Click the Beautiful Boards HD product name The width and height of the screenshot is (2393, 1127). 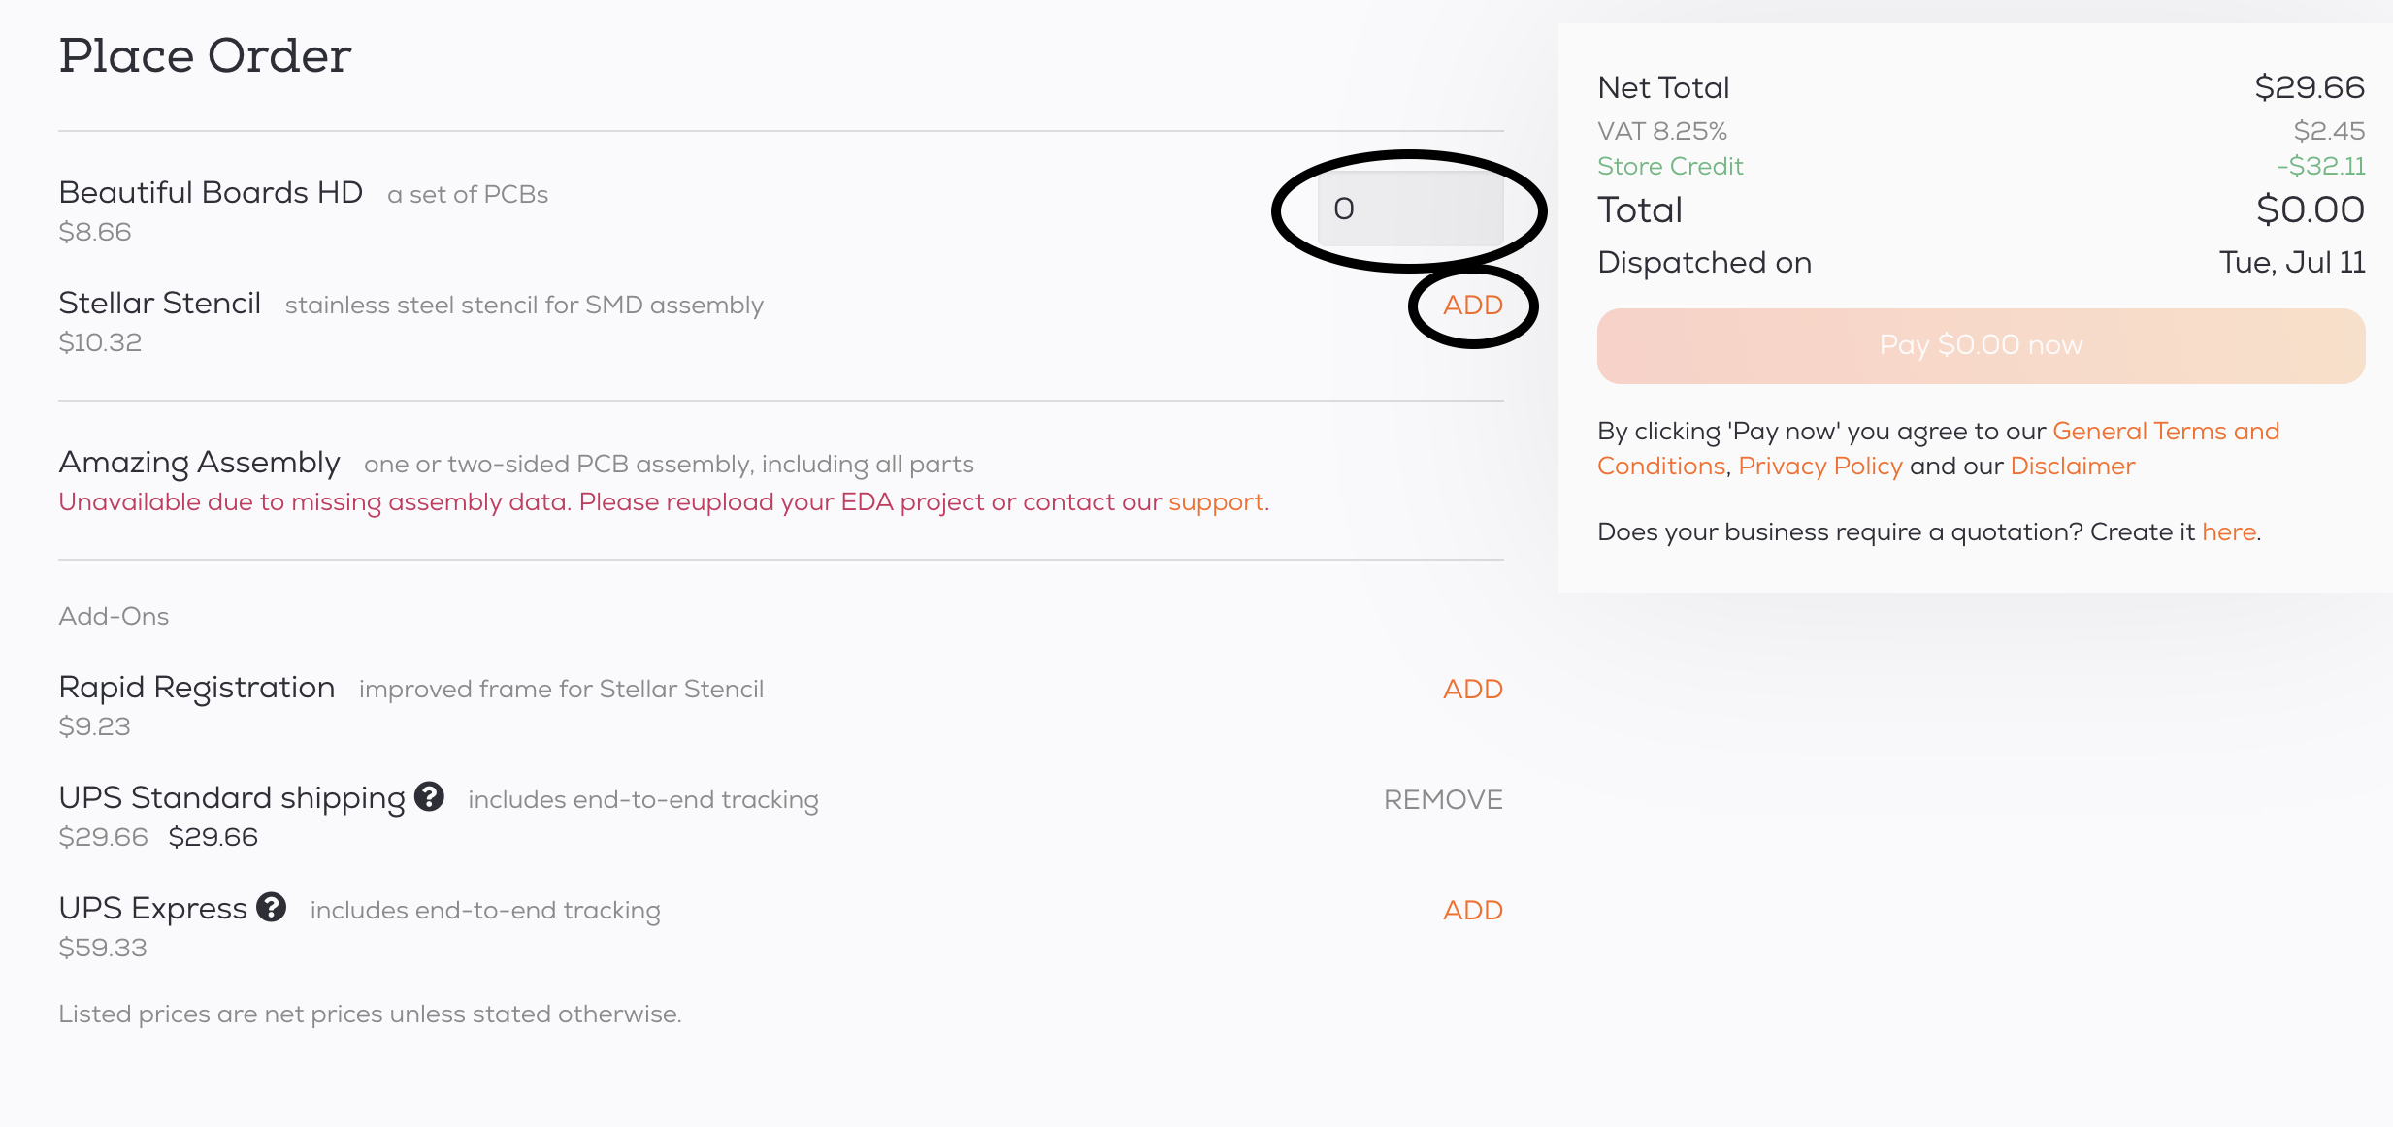click(211, 192)
